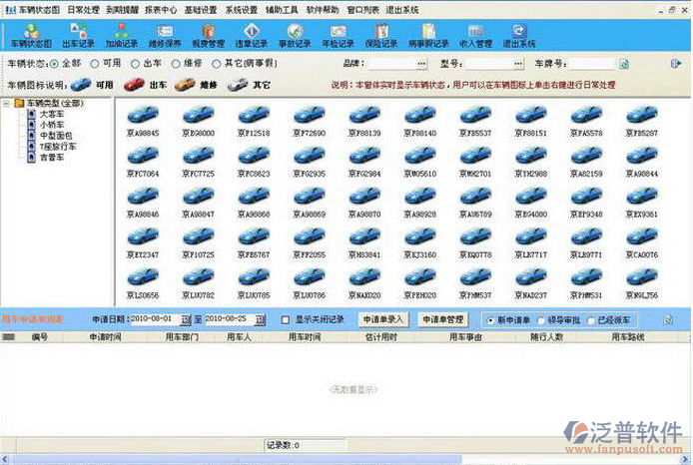
Task: Click the exit icon at far right of filter row
Action: [676, 64]
